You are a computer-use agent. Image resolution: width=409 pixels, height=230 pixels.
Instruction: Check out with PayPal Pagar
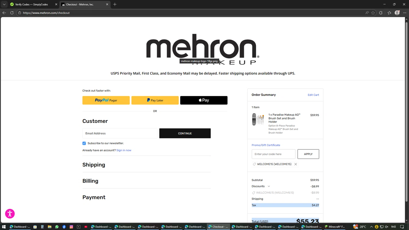pos(106,100)
